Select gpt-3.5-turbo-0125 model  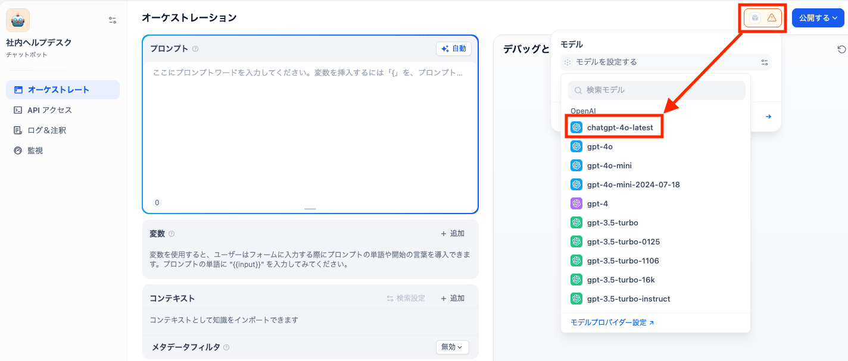(x=655, y=241)
